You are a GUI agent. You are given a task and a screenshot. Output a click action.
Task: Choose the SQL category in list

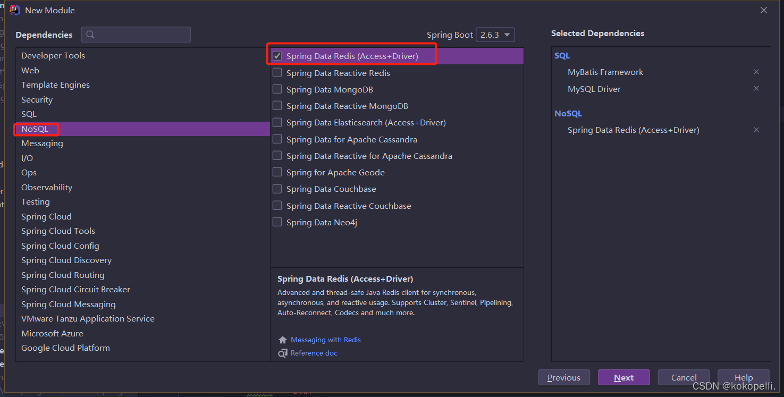coord(143,114)
